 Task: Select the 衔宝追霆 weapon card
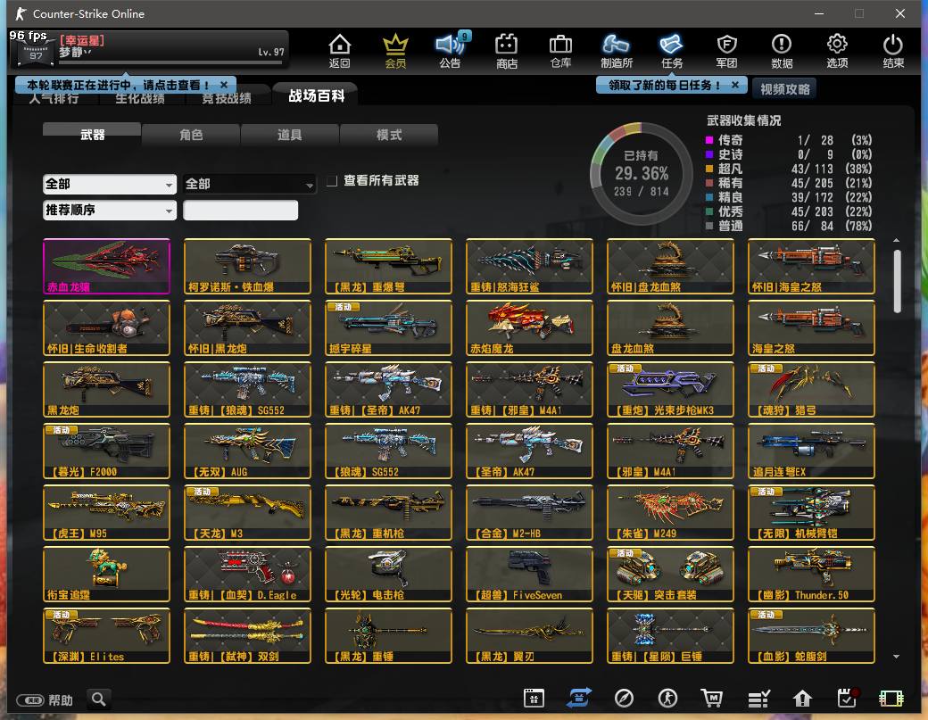click(x=106, y=574)
